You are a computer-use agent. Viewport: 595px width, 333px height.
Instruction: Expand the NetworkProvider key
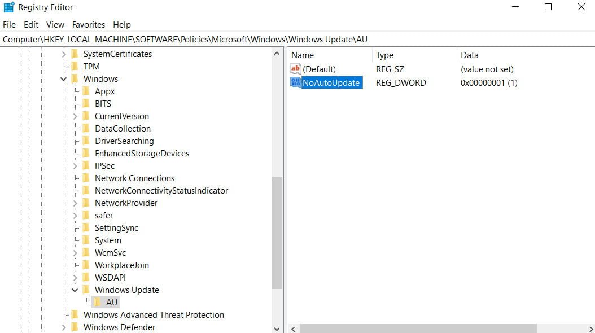(x=75, y=203)
